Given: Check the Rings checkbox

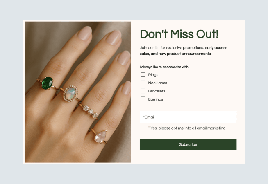Looking at the screenshot, I should 143,75.
